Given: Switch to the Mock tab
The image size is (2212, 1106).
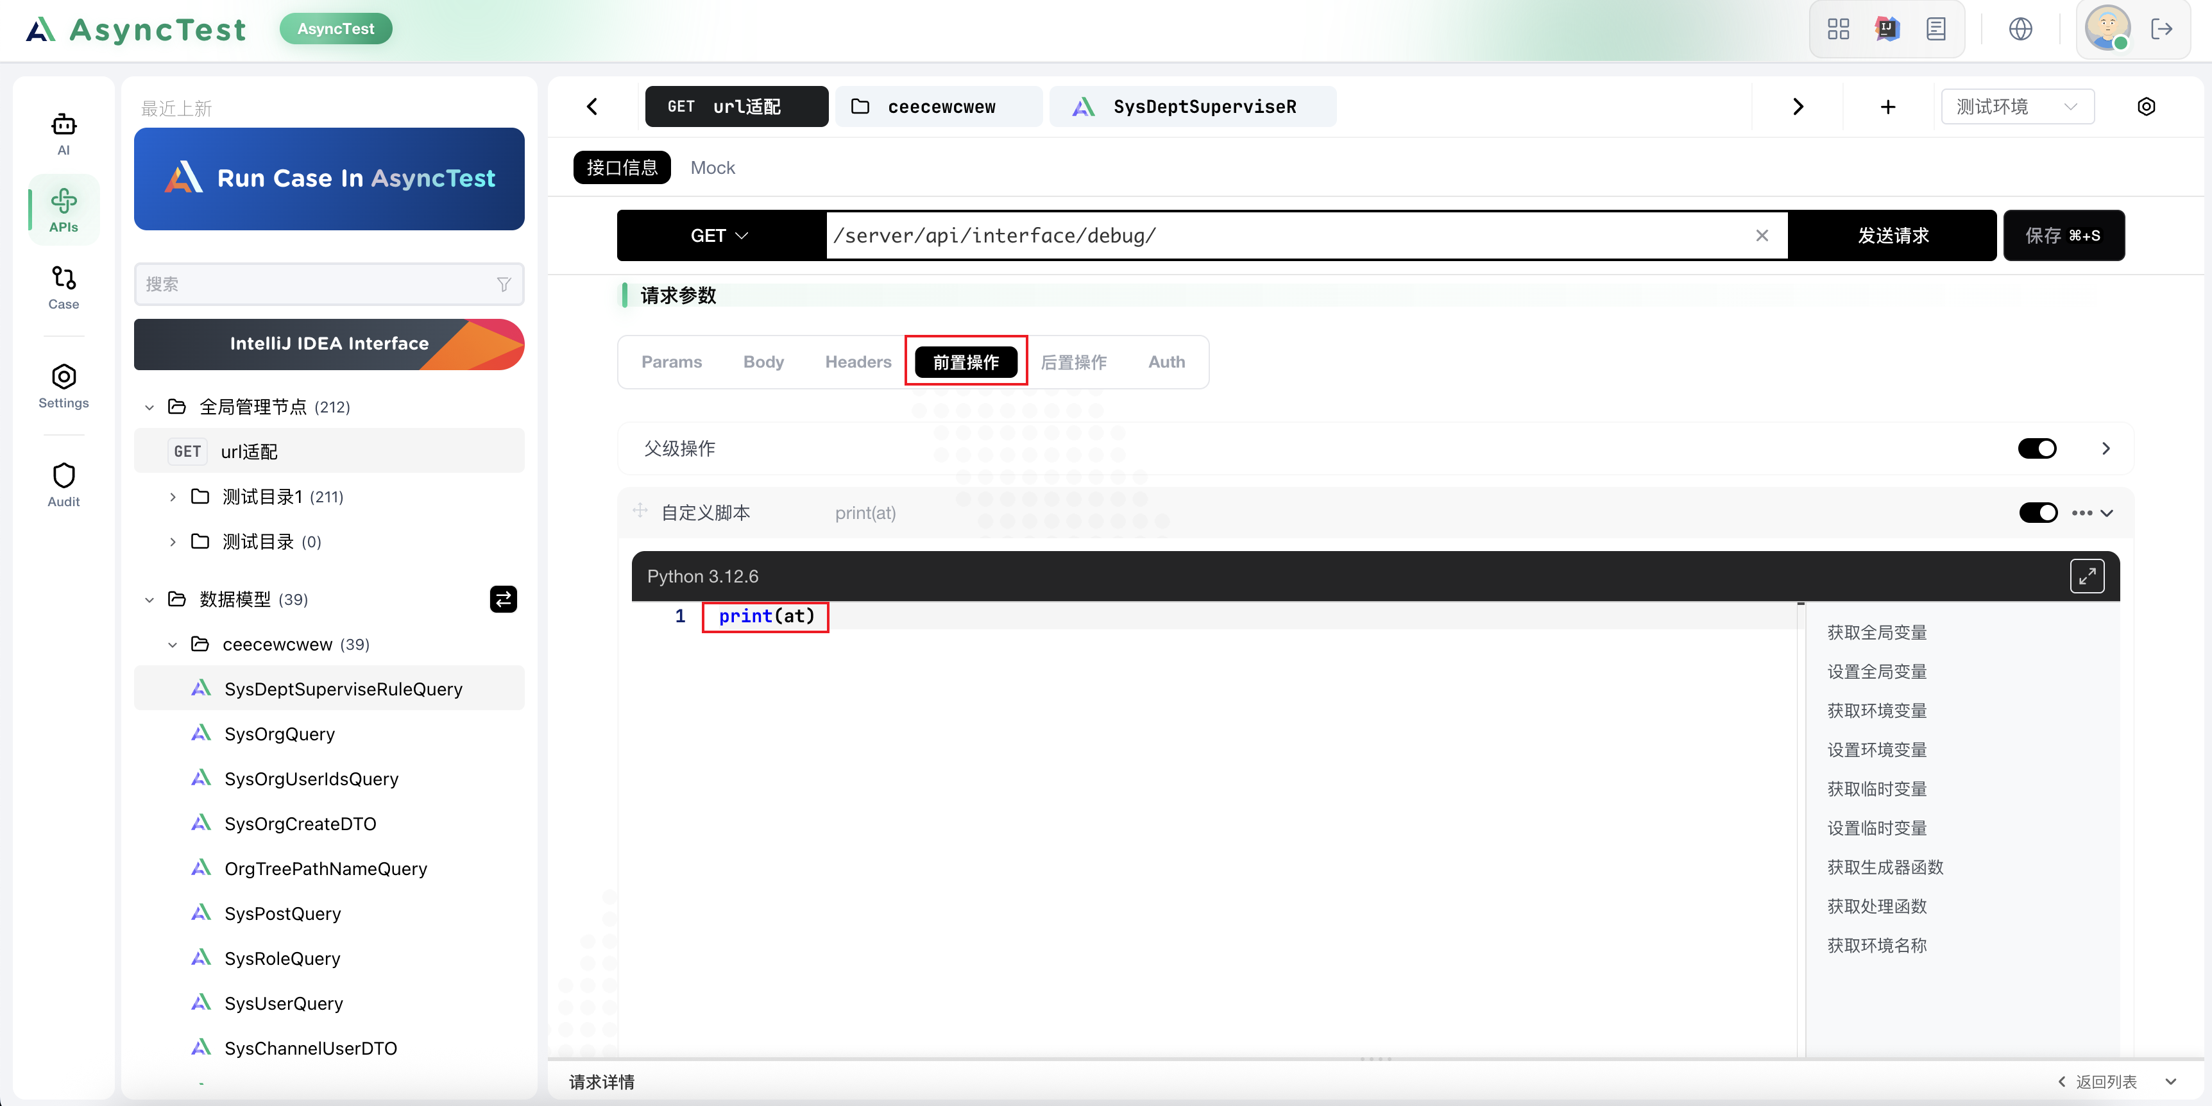Looking at the screenshot, I should tap(713, 167).
